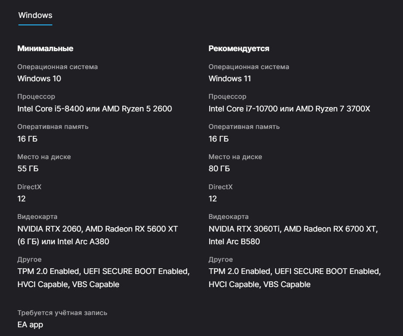The height and width of the screenshot is (336, 403).
Task: Click the Минимальные column heading
Action: coord(45,48)
